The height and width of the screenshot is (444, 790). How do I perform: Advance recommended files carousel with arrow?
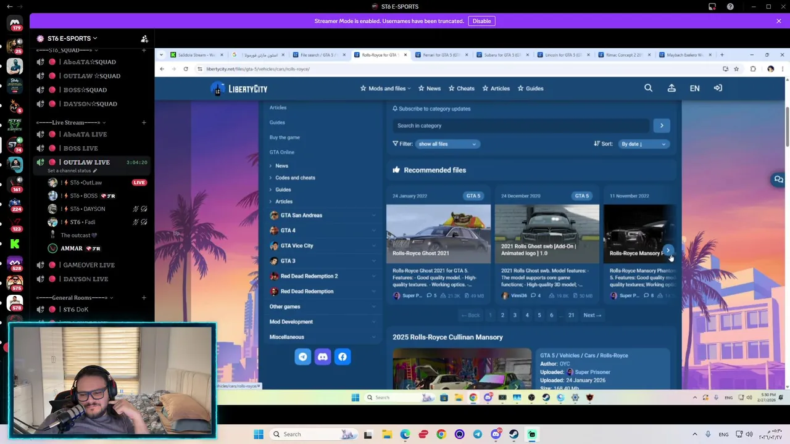coord(668,250)
